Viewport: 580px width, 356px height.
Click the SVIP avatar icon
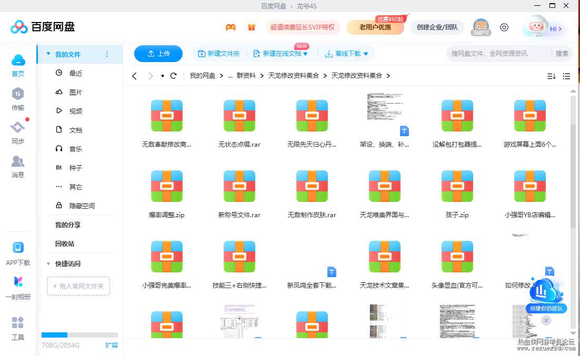click(x=481, y=27)
